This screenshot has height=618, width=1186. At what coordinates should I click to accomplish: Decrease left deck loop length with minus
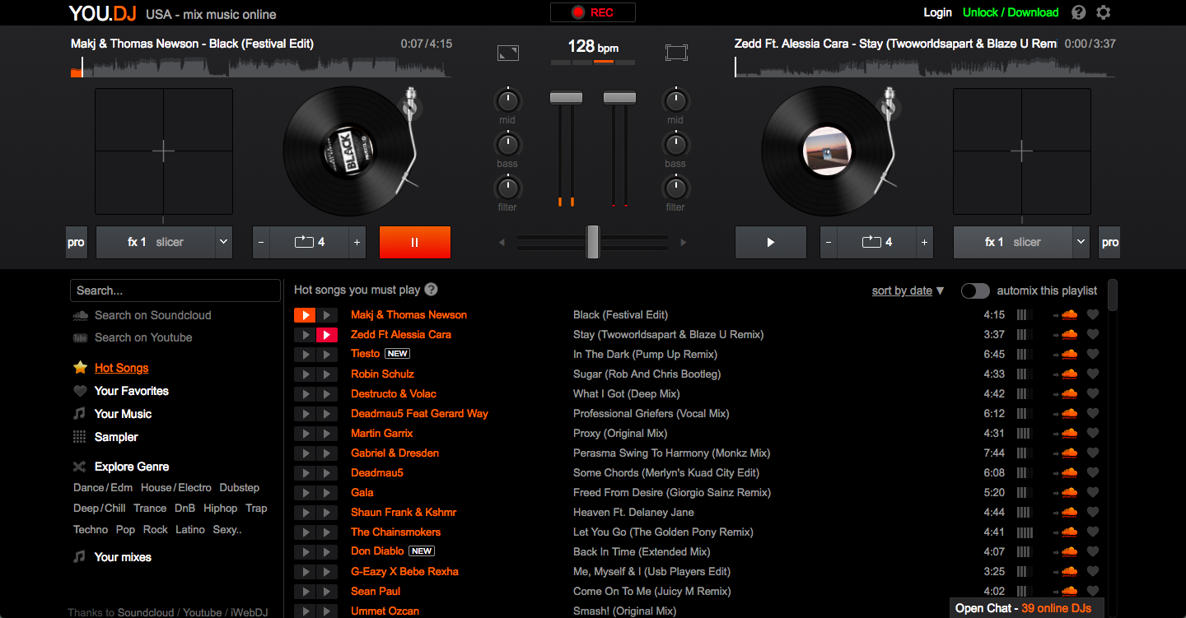point(262,243)
